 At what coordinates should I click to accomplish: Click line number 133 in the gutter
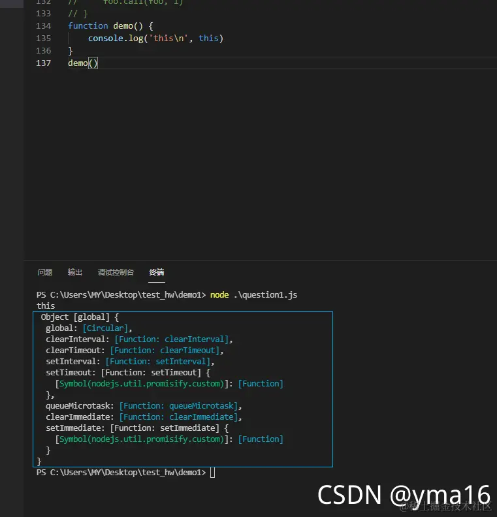44,14
